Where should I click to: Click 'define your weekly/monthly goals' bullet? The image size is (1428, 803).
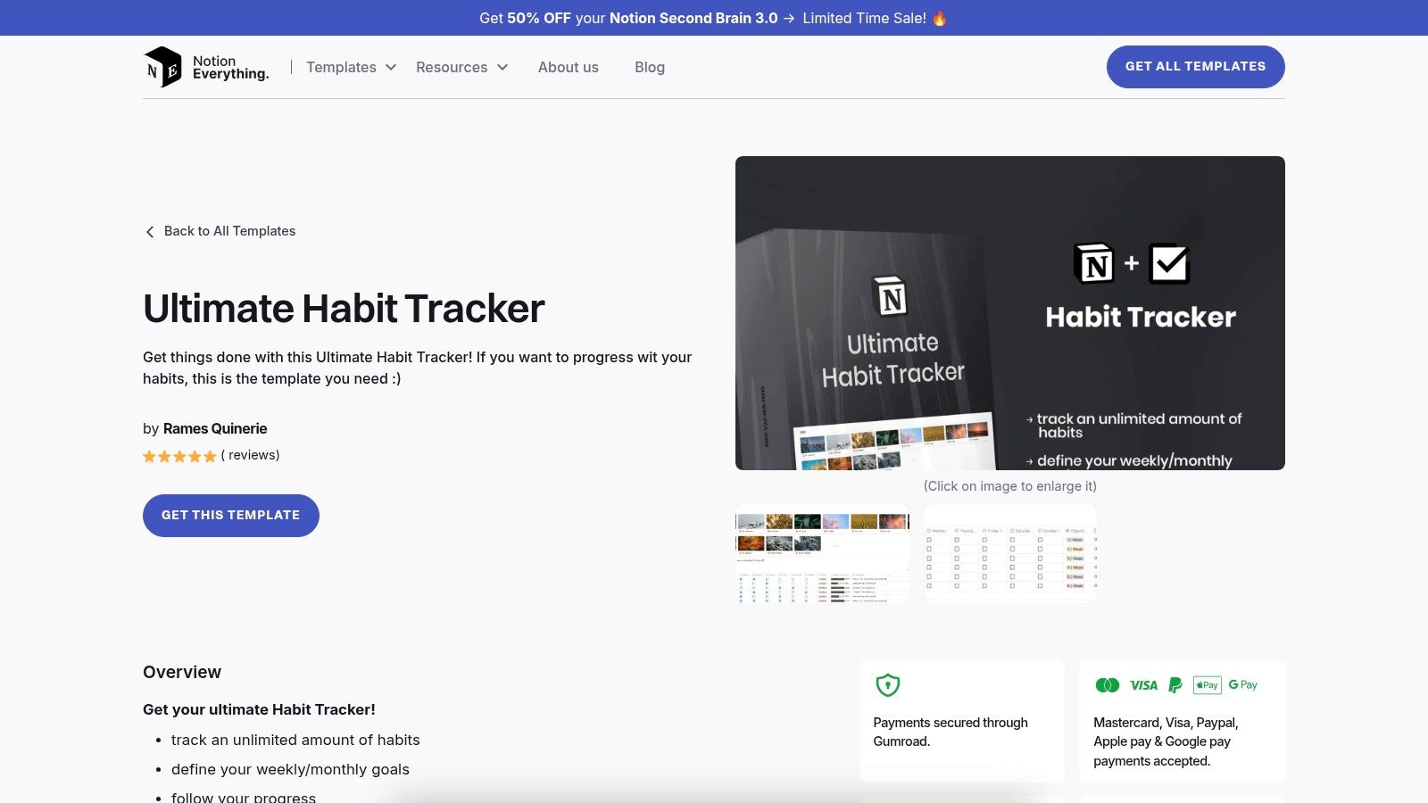coord(290,769)
